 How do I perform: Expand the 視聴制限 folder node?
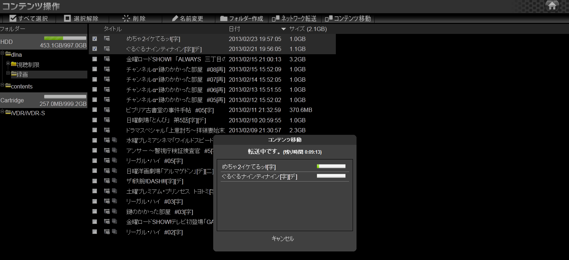[8, 63]
